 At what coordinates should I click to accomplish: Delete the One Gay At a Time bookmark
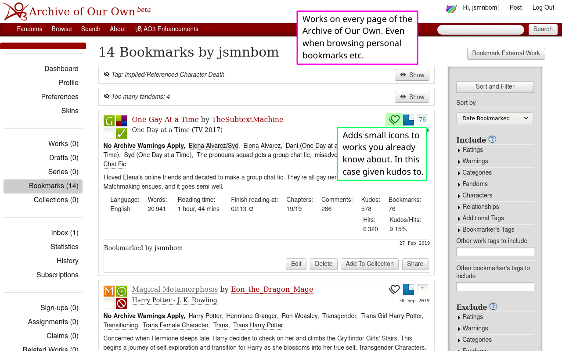click(x=324, y=264)
